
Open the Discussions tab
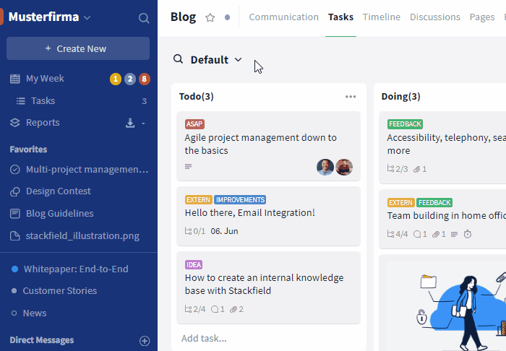tap(435, 17)
